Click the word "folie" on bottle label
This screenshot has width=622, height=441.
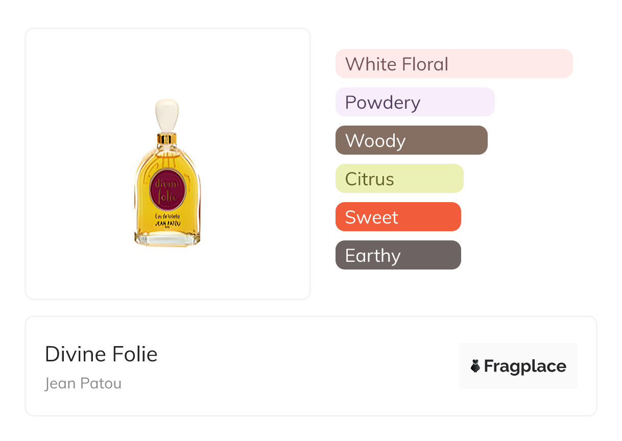166,197
